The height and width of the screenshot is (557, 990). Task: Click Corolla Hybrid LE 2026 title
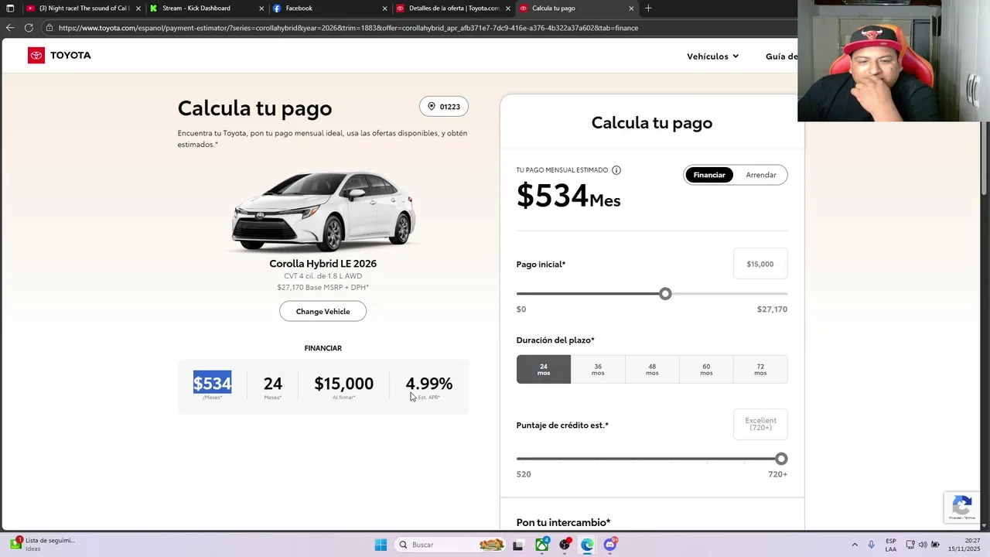click(x=323, y=263)
